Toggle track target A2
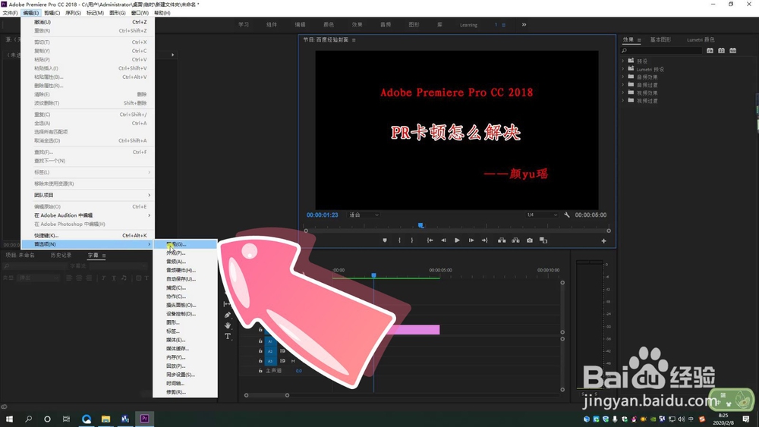This screenshot has height=427, width=759. pyautogui.click(x=270, y=351)
